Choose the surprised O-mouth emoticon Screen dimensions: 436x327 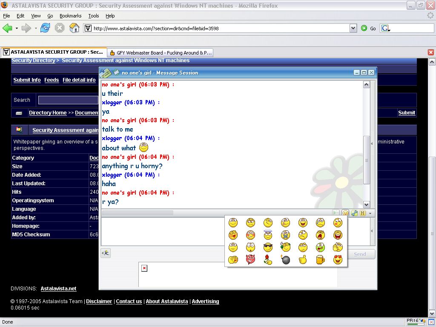click(x=250, y=247)
